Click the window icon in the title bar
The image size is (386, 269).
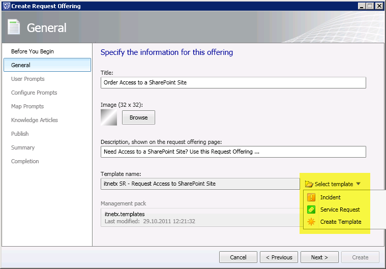(x=6, y=6)
